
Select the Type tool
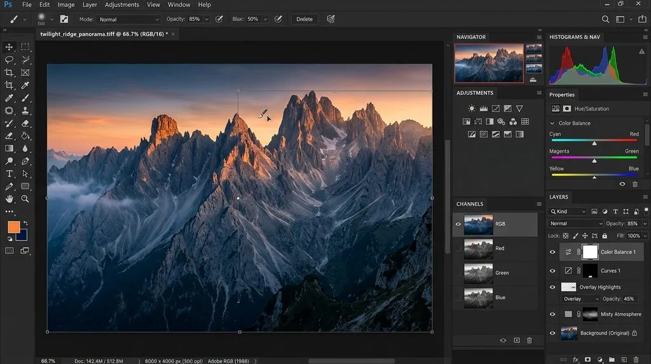click(9, 174)
